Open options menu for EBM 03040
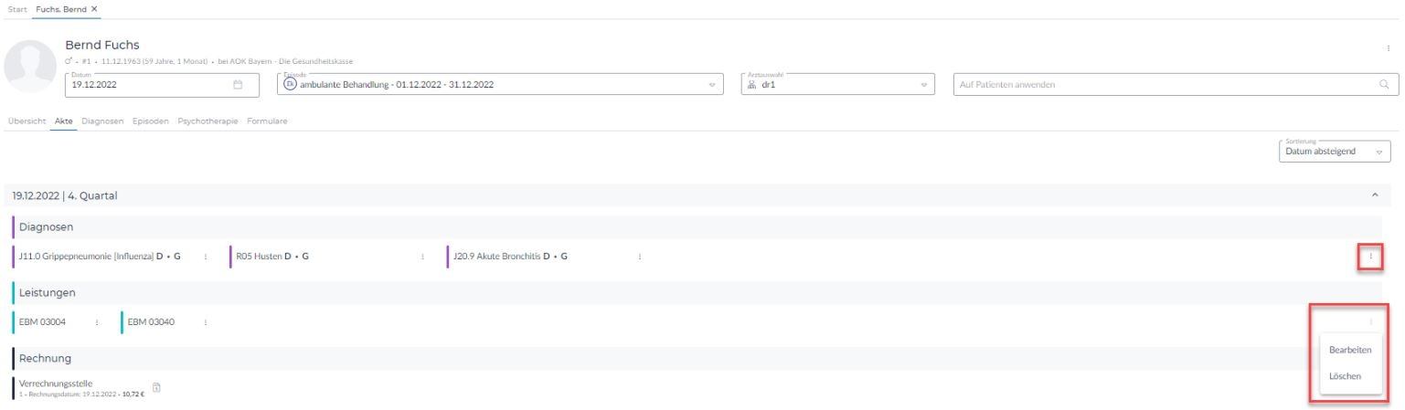Screen dimensions: 1405x410 (205, 322)
